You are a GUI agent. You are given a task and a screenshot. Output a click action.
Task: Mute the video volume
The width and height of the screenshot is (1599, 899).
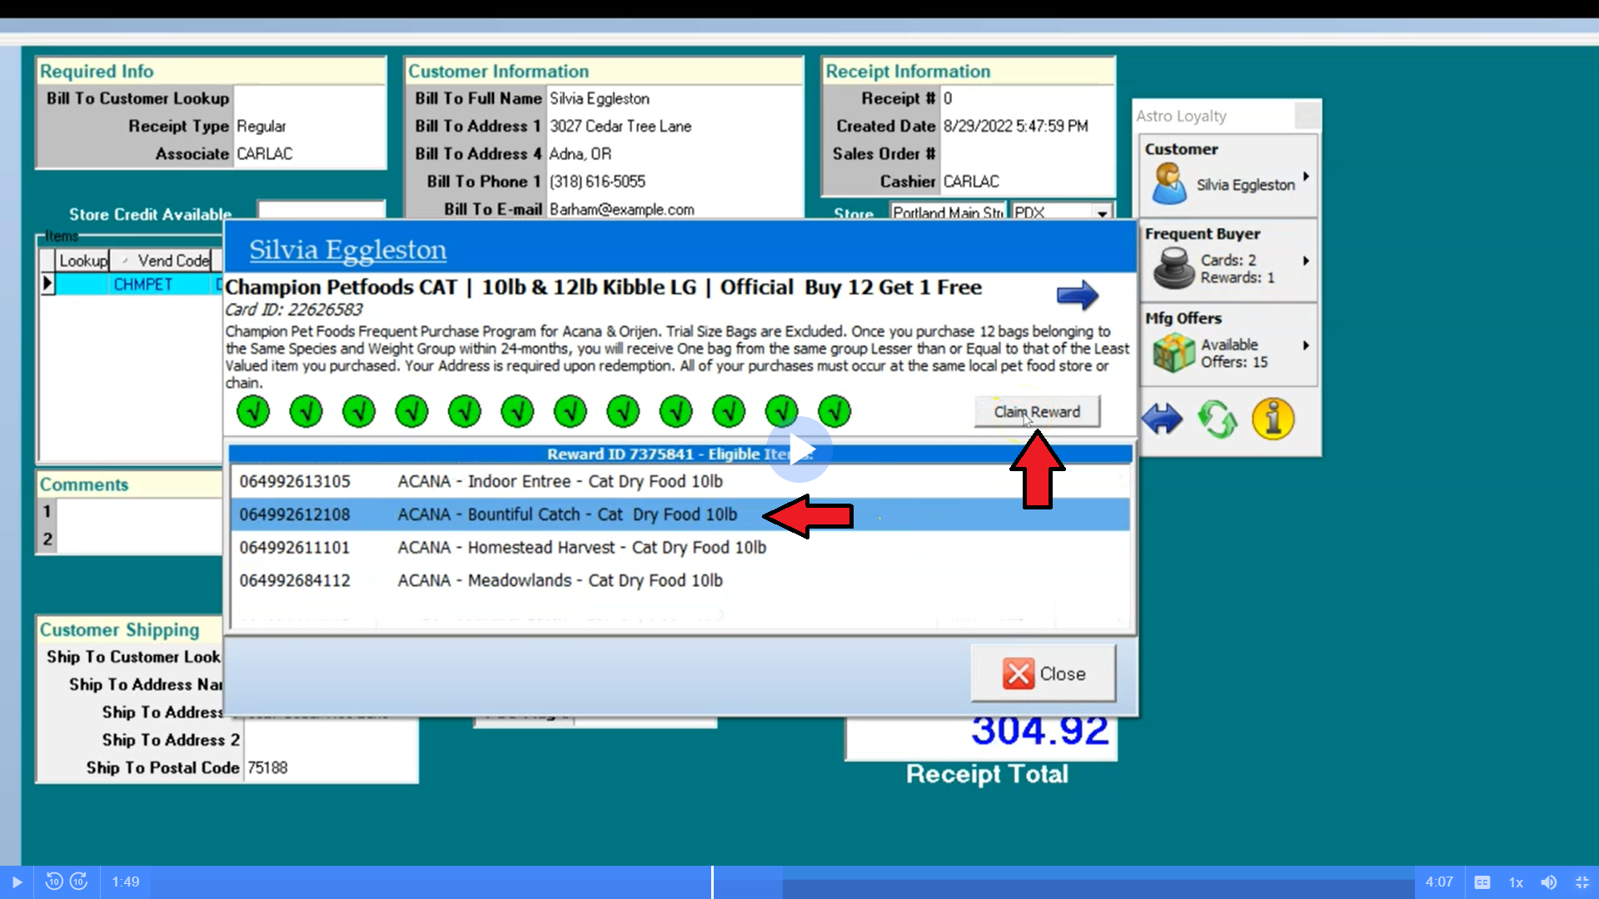pos(1548,882)
